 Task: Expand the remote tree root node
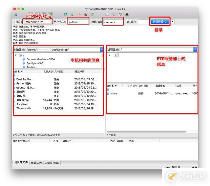tap(110, 55)
